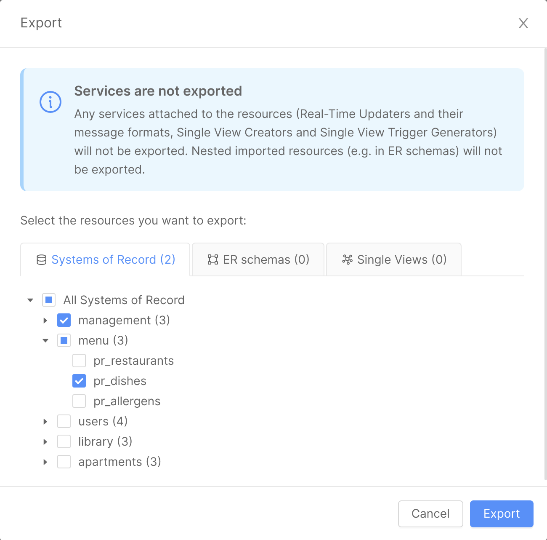Enable the apartments checkbox
The width and height of the screenshot is (547, 540).
(64, 462)
